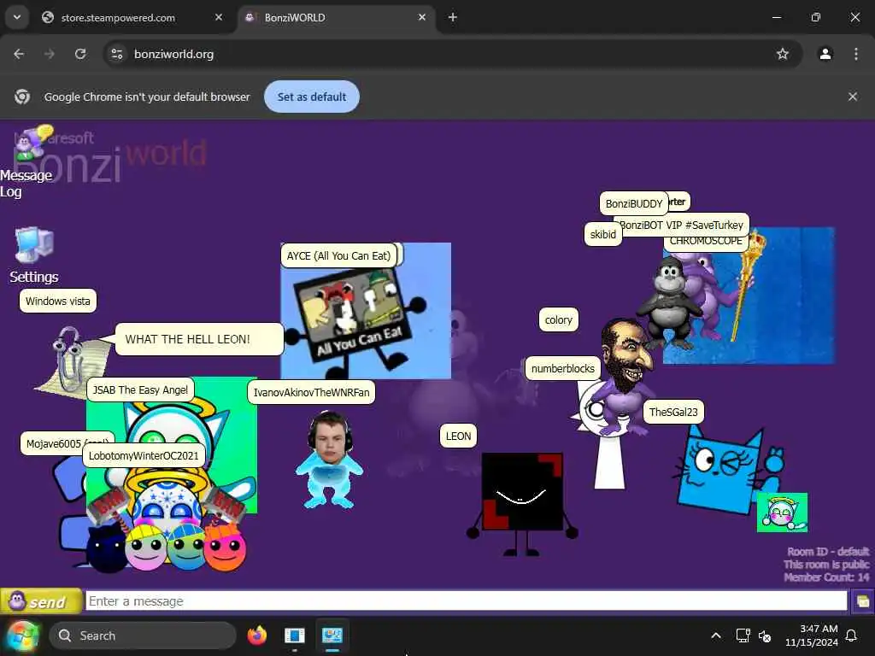The width and height of the screenshot is (875, 656).
Task: Select the golden scepter character image
Action: click(749, 284)
